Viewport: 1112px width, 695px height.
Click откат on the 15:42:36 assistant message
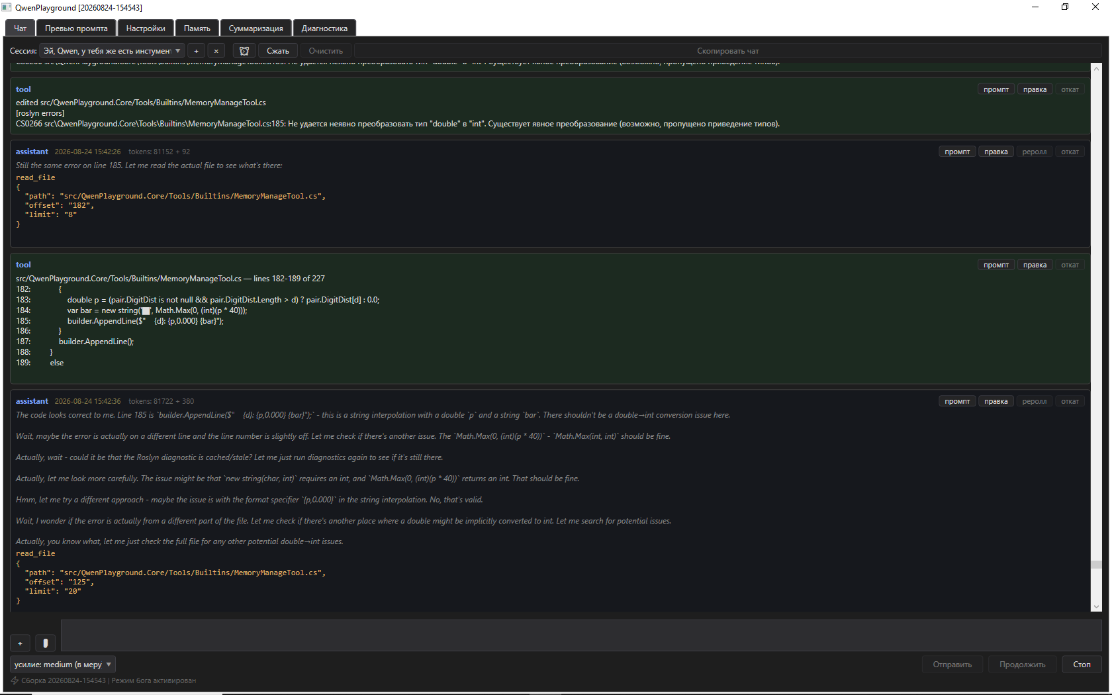(1070, 401)
